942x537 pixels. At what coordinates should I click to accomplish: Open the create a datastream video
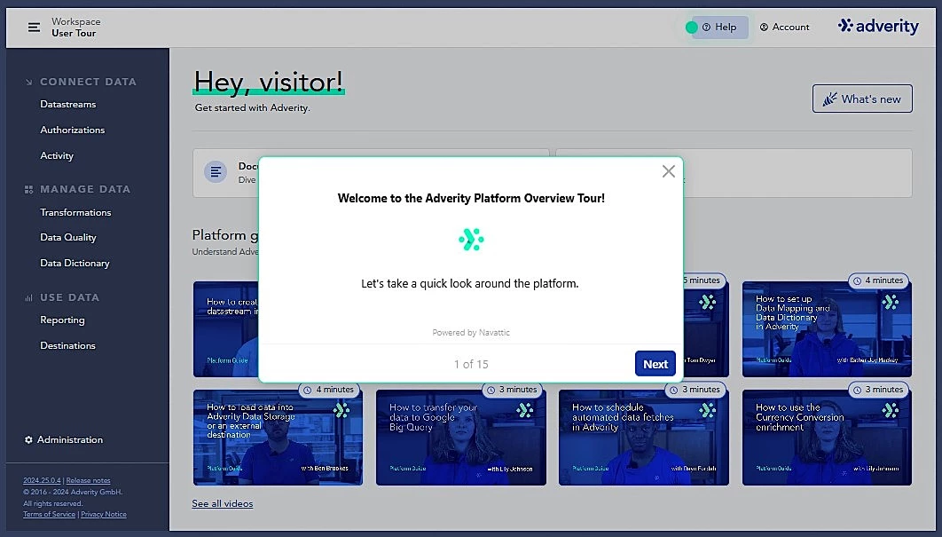point(226,329)
